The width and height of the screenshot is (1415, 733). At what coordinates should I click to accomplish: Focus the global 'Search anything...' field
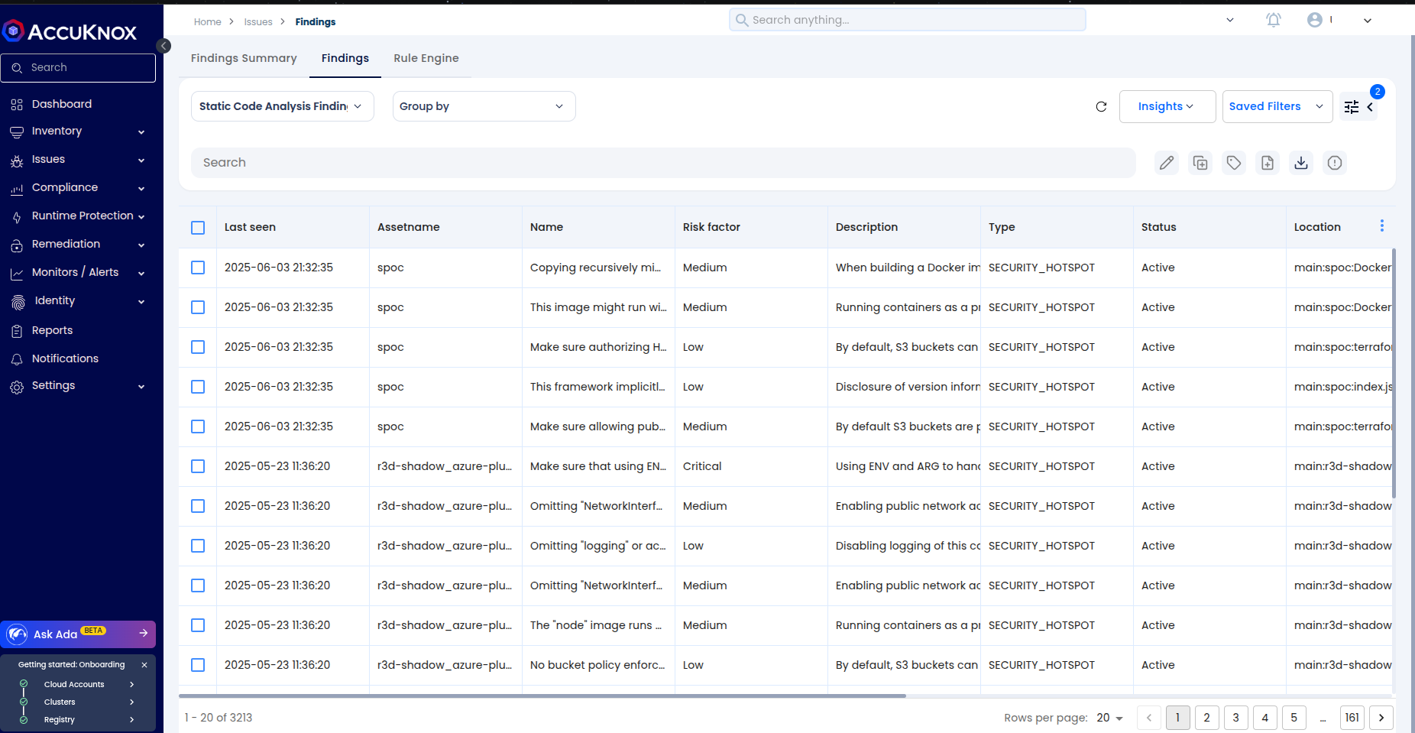[908, 20]
